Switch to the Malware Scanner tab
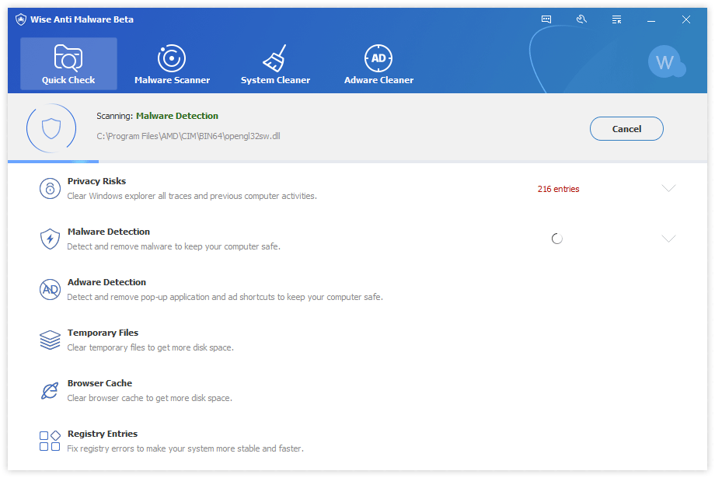 point(172,64)
